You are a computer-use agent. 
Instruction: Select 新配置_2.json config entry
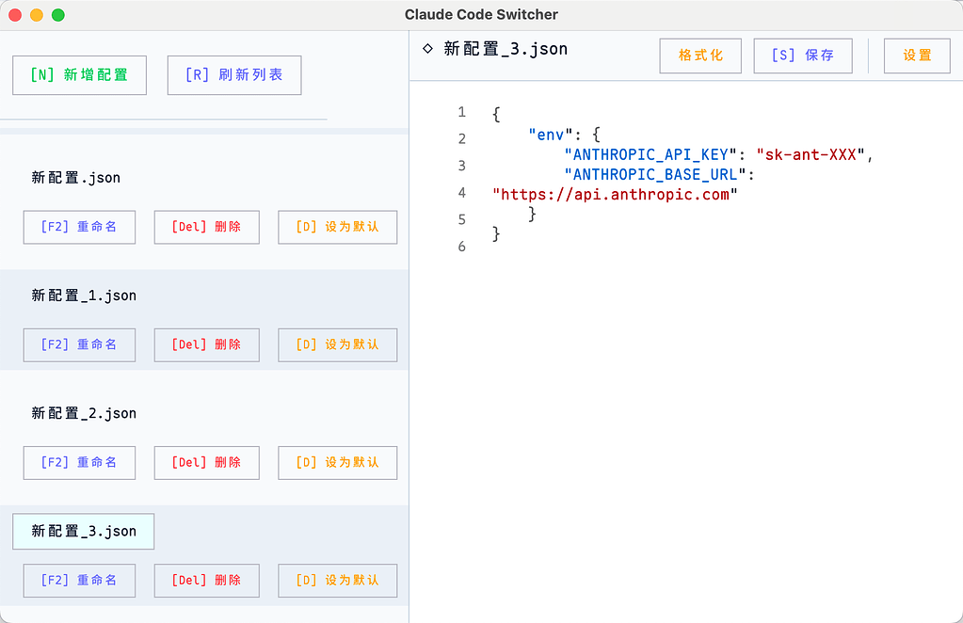pyautogui.click(x=84, y=414)
